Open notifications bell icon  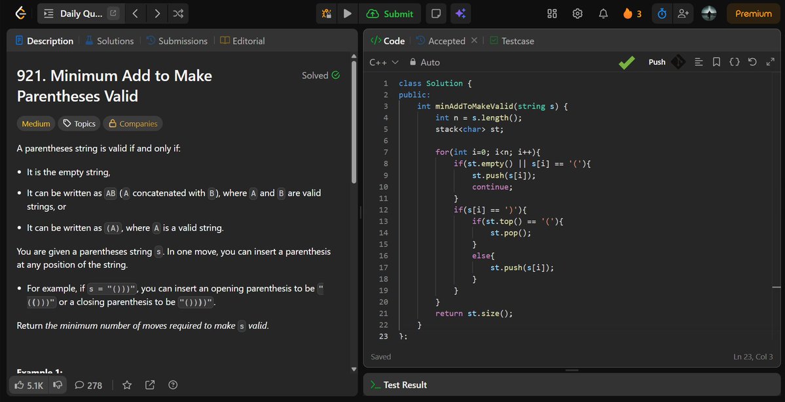pyautogui.click(x=603, y=14)
